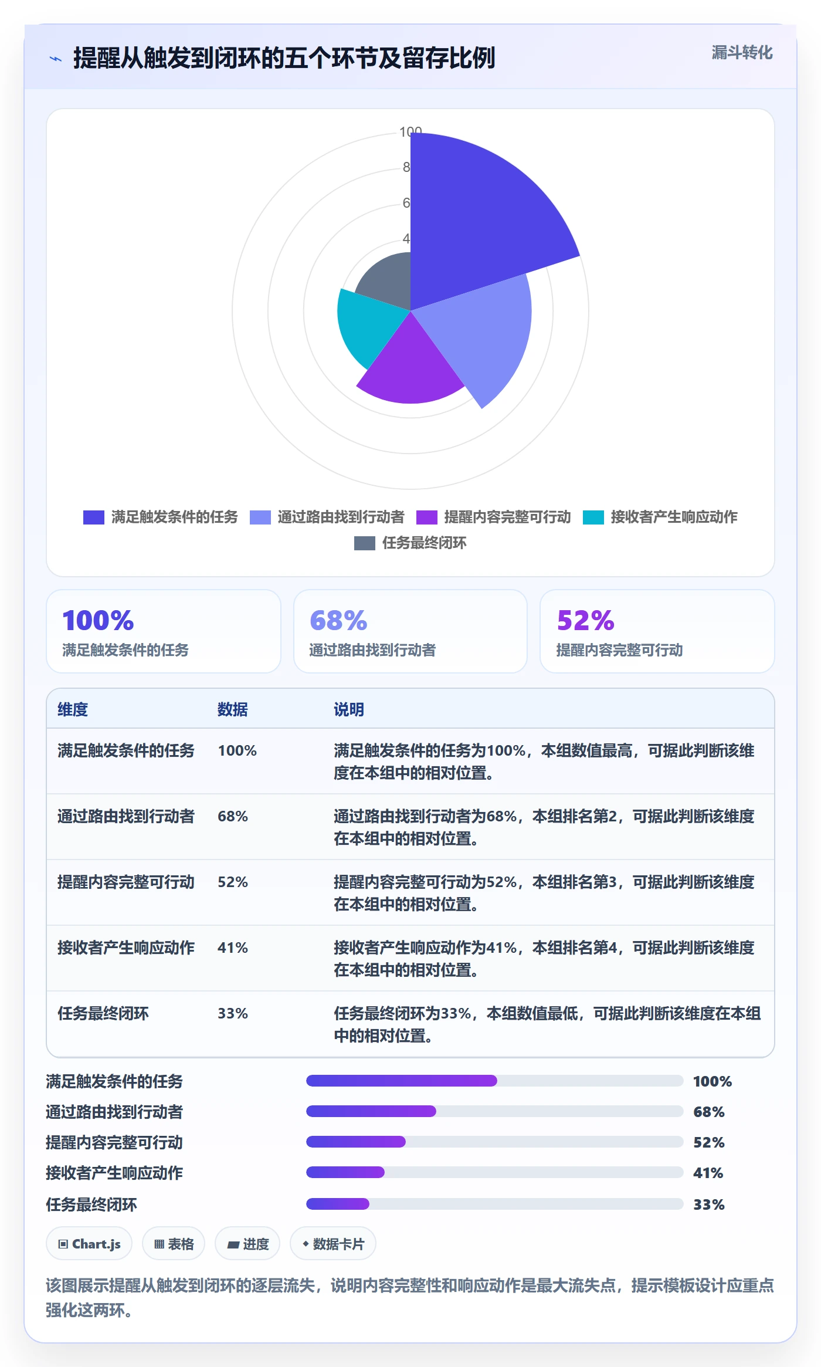Toggle legend entry 任务最终闭环
The image size is (821, 1367).
(410, 543)
